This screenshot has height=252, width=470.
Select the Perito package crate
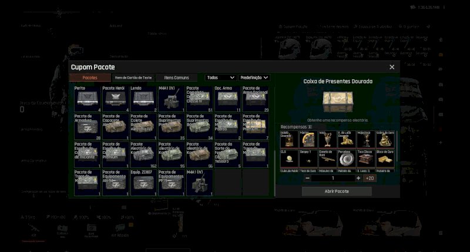(x=88, y=99)
